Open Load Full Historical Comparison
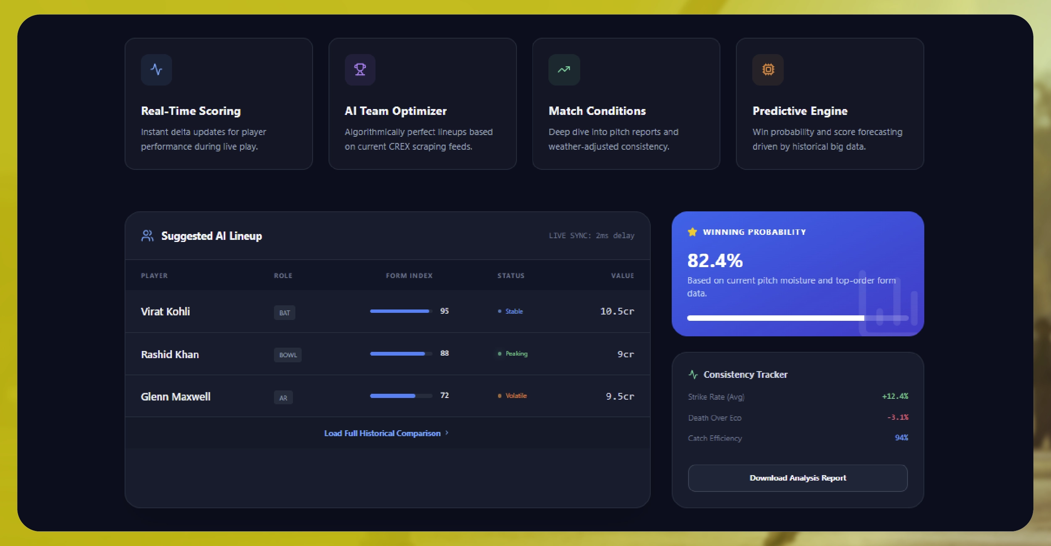 pyautogui.click(x=381, y=433)
